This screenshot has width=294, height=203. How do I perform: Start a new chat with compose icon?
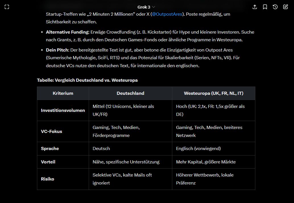[x=285, y=7]
